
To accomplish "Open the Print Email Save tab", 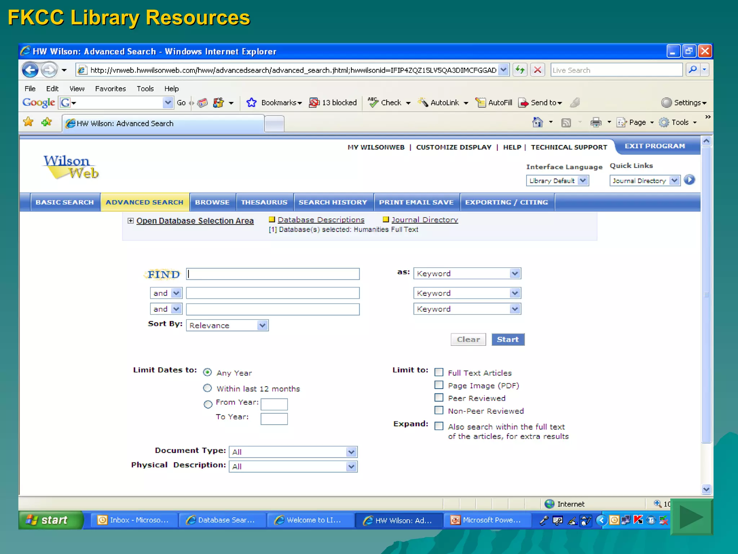I will (416, 202).
